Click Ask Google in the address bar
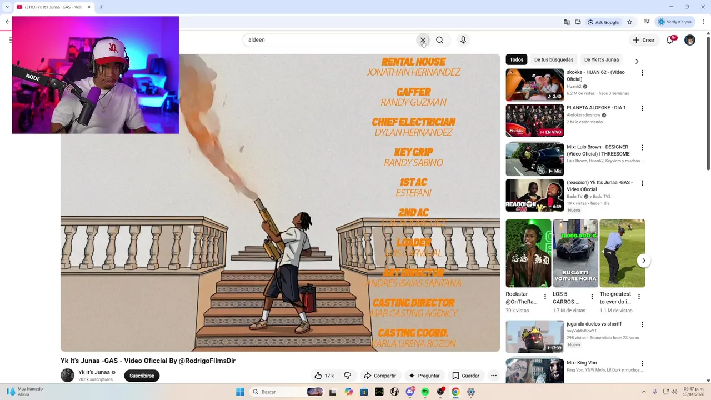The width and height of the screenshot is (711, 400). (603, 22)
